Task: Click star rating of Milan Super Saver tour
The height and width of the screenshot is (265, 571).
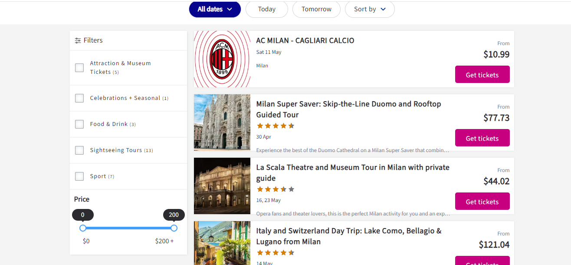Action: click(x=276, y=126)
